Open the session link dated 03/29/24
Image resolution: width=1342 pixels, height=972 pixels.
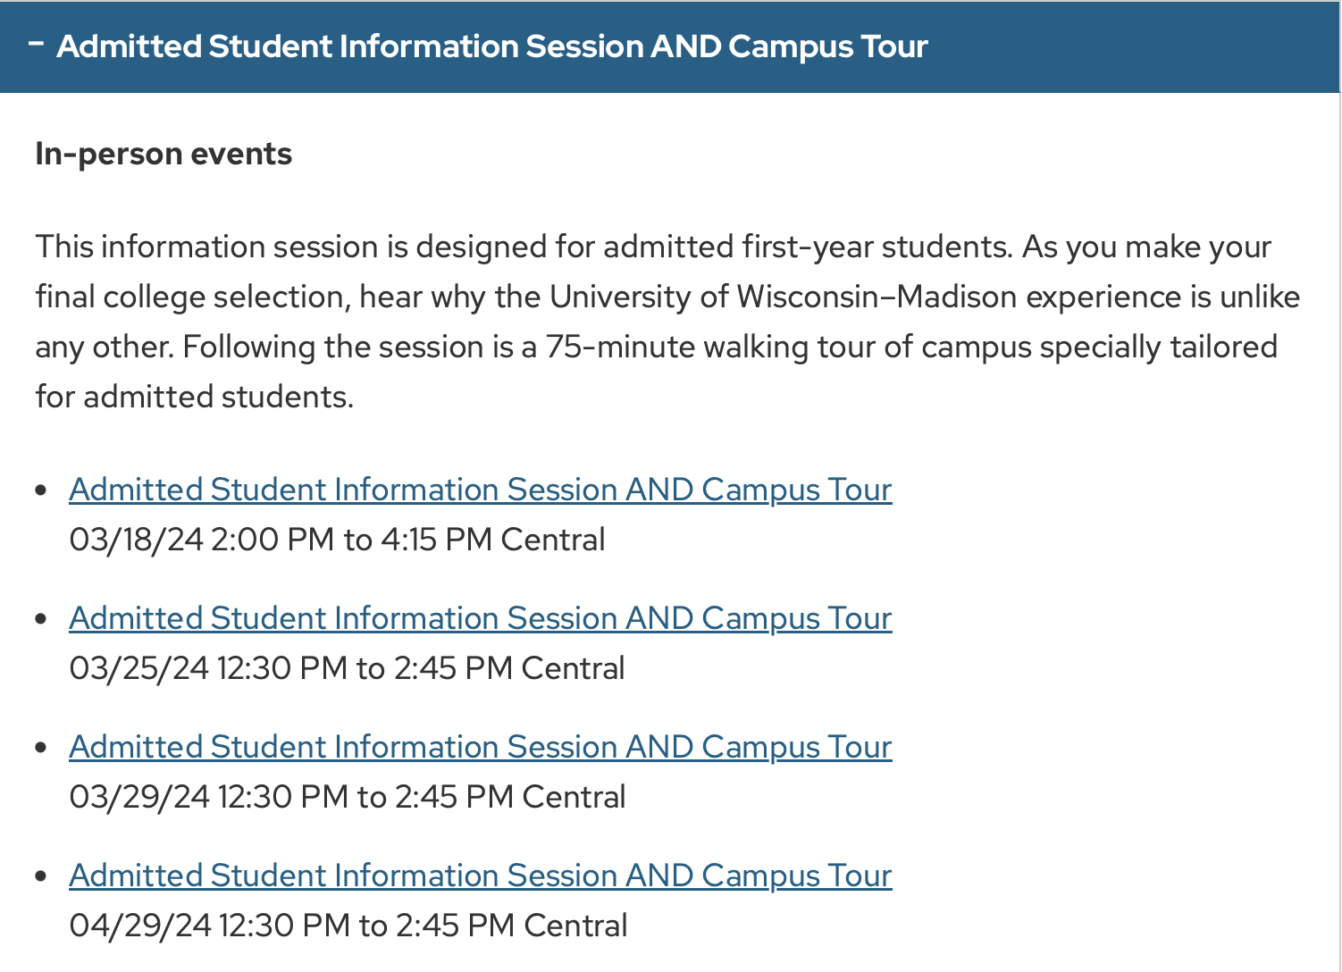pyautogui.click(x=480, y=747)
